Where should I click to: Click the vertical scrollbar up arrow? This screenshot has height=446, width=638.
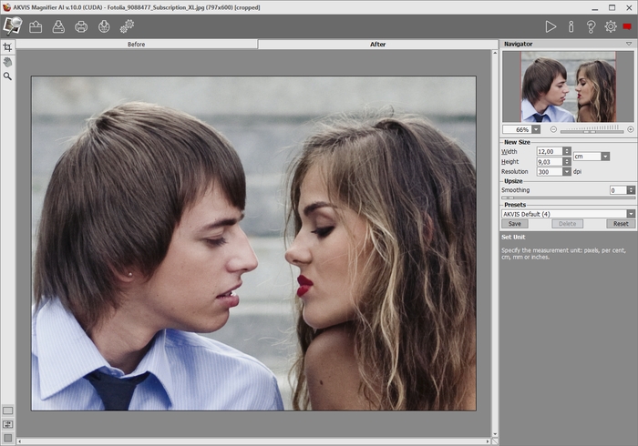click(494, 53)
